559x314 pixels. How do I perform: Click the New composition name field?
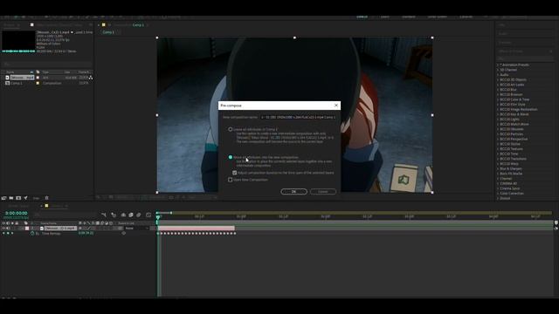coord(298,117)
